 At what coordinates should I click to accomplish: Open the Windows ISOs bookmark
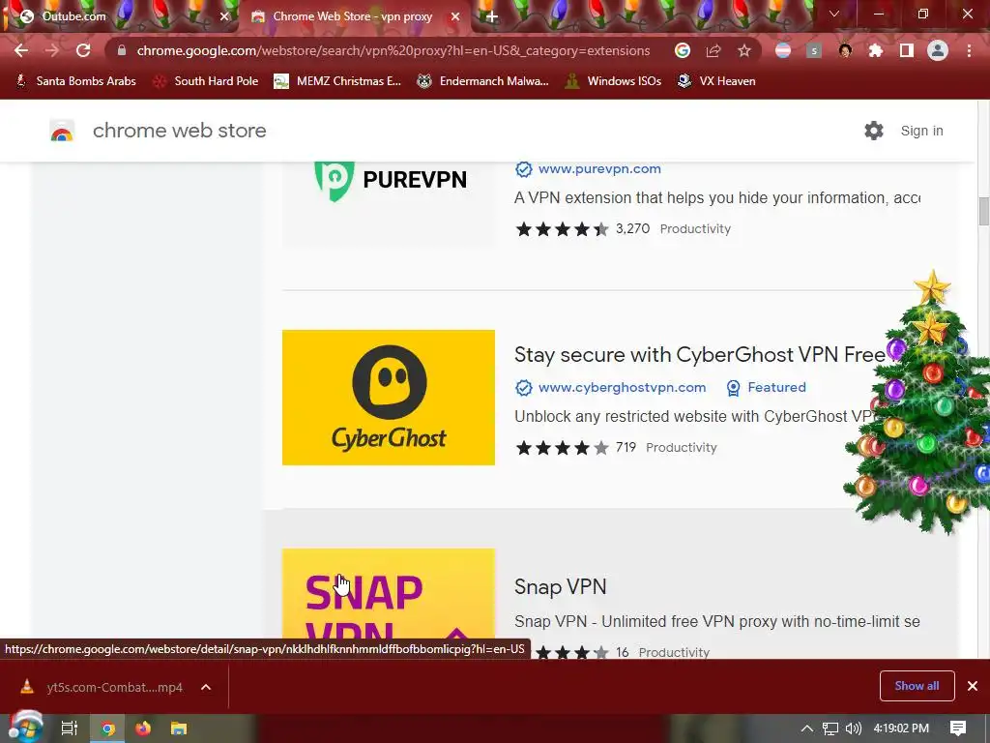[x=613, y=81]
